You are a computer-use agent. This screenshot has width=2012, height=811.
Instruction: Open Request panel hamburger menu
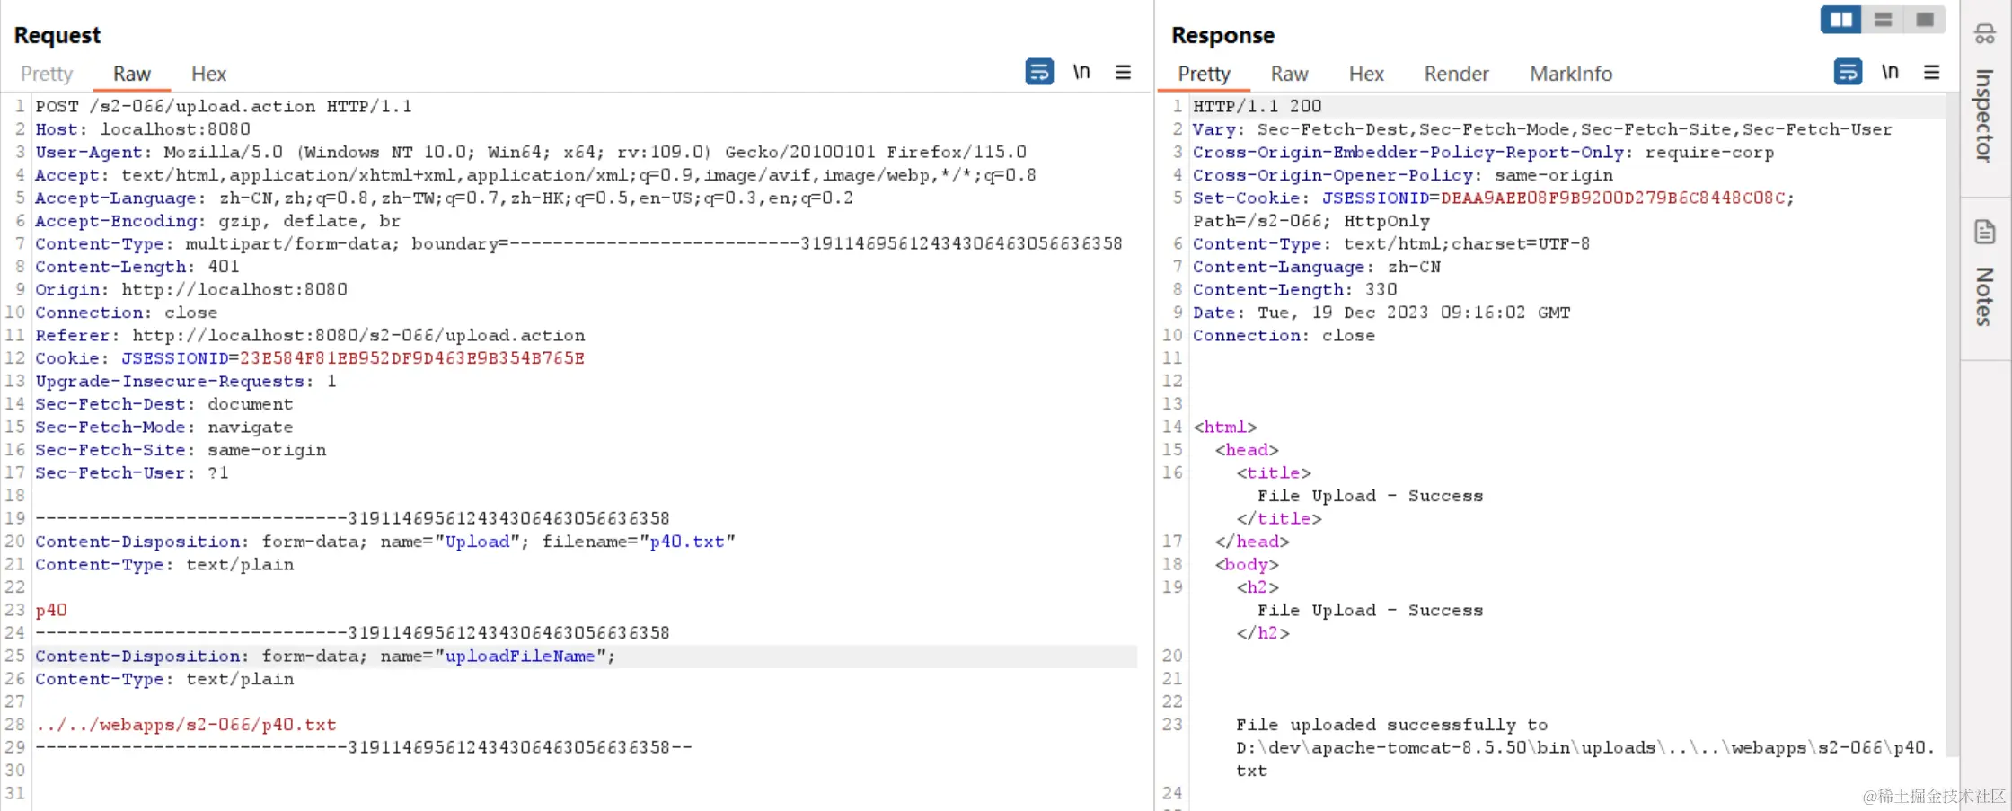click(1123, 72)
